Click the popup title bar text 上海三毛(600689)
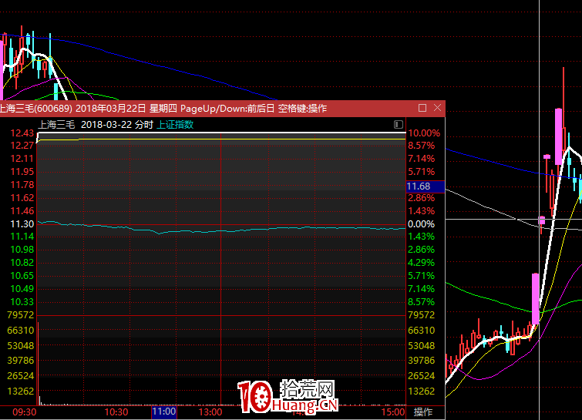 coord(36,109)
